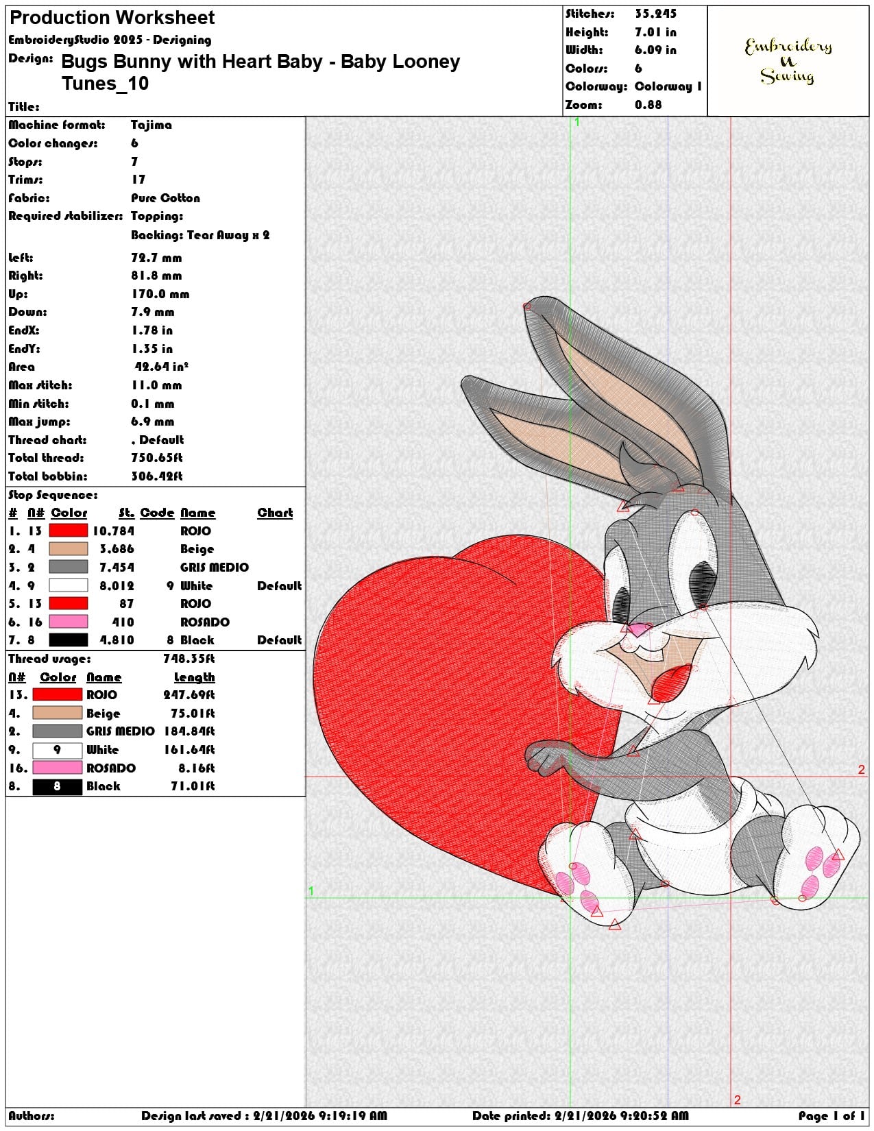Image resolution: width=874 pixels, height=1131 pixels.
Task: Click the Area value 42.64 in²
Action: (161, 367)
